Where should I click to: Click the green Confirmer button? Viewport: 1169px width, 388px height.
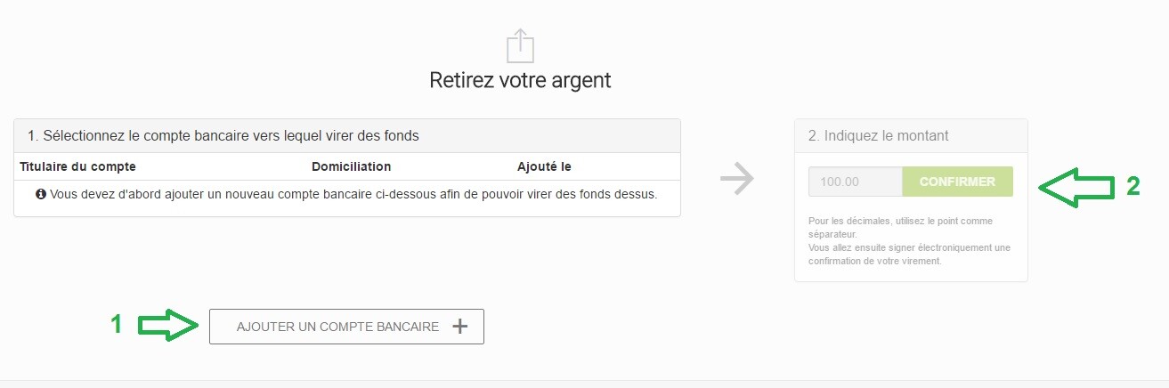[957, 182]
